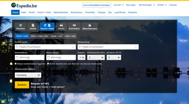
Task: Open Citytrips navigation link
Action: click(x=102, y=12)
